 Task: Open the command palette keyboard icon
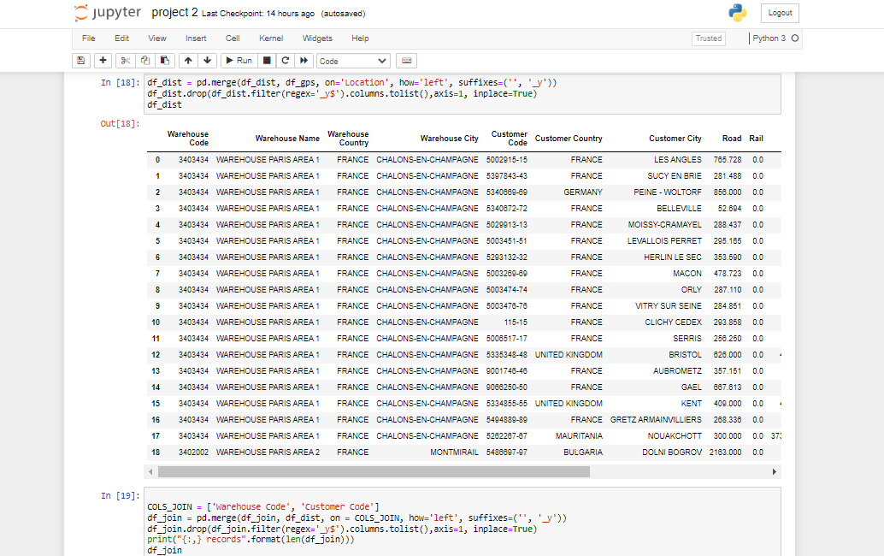[x=406, y=61]
